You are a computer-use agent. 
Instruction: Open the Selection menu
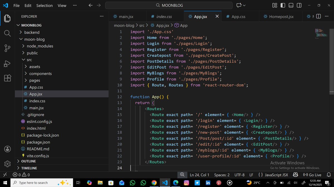tap(45, 5)
